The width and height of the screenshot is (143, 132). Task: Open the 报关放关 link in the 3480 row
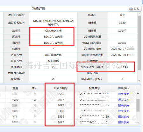point(124,111)
